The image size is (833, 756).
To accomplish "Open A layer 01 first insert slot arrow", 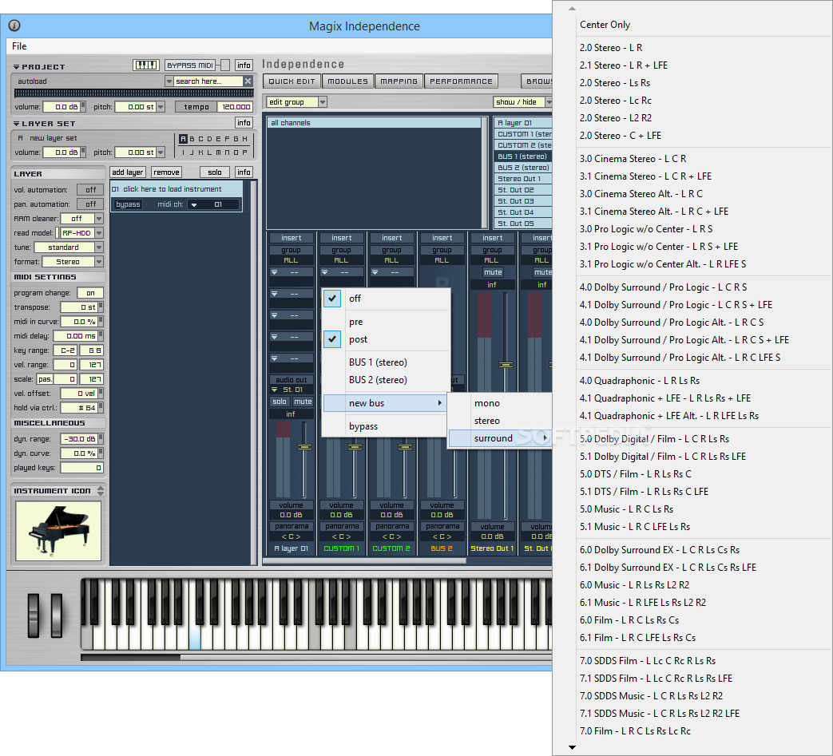I will pos(274,272).
